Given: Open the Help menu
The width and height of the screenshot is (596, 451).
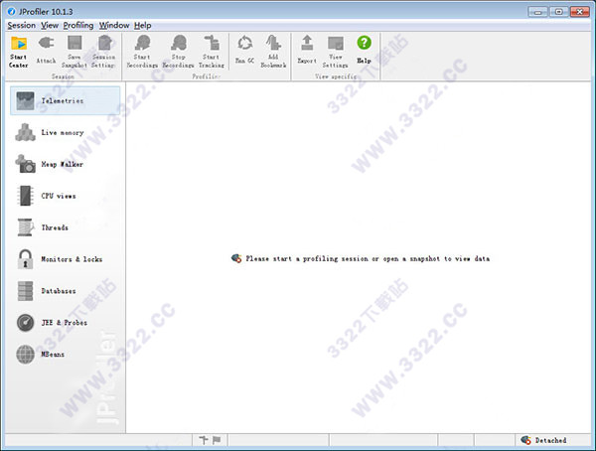Looking at the screenshot, I should 142,26.
